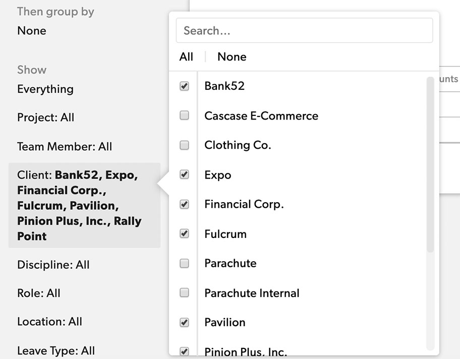460x359 pixels.
Task: Enable the Clothing Co. checkbox
Action: (184, 145)
